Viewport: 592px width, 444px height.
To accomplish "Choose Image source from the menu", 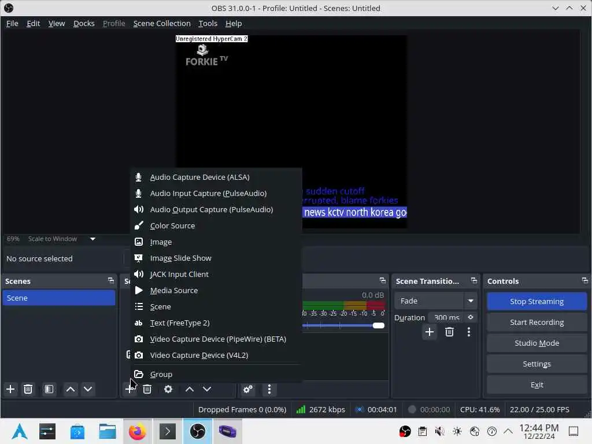I will point(216,242).
